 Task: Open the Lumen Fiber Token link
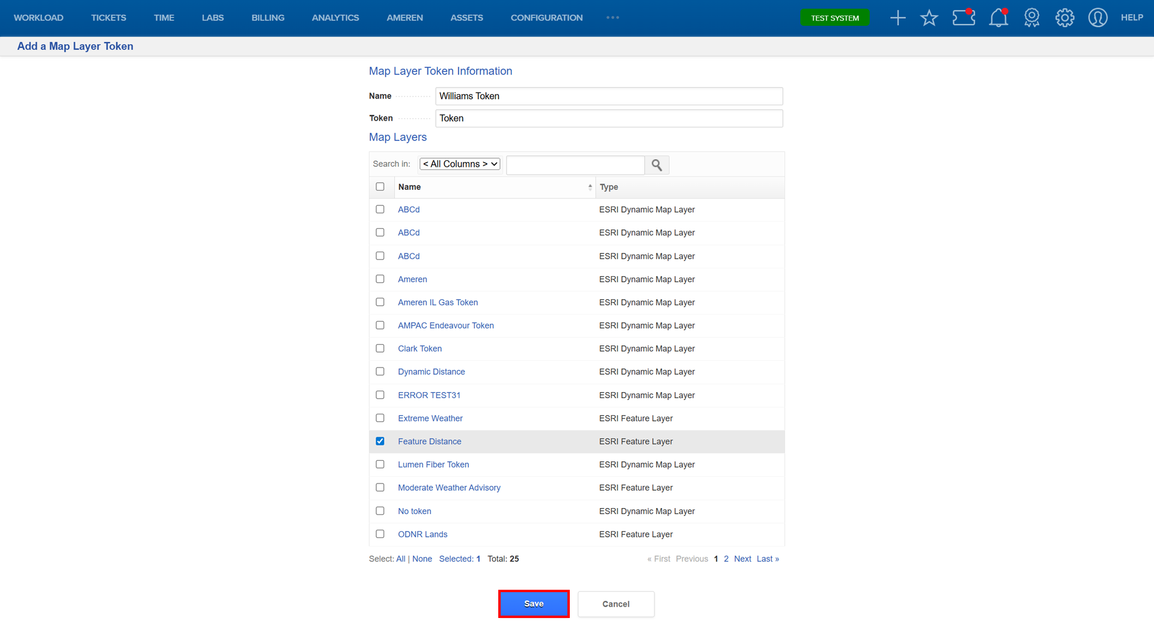pyautogui.click(x=433, y=465)
